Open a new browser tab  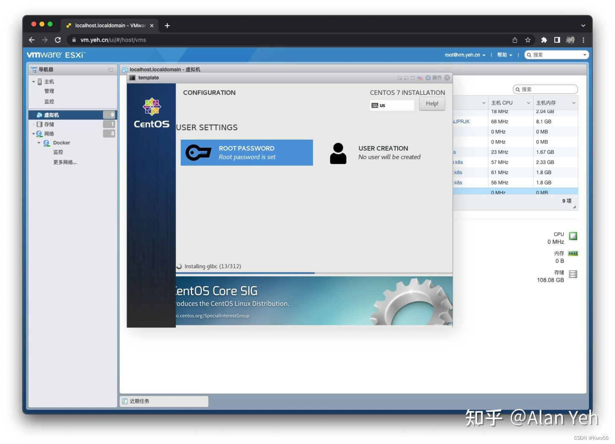pos(167,26)
